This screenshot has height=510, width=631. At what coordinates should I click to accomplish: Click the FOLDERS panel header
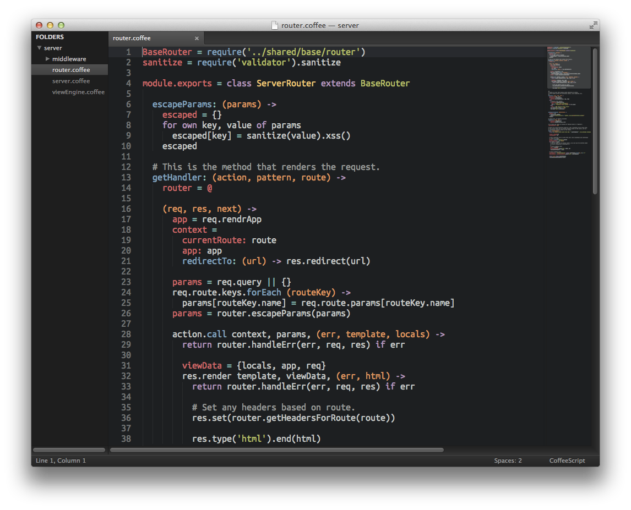pyautogui.click(x=50, y=36)
